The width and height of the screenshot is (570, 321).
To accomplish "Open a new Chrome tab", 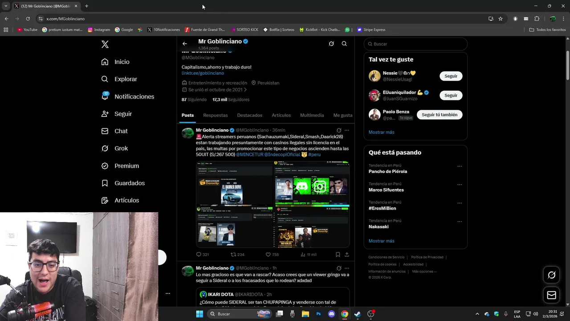I will click(86, 6).
